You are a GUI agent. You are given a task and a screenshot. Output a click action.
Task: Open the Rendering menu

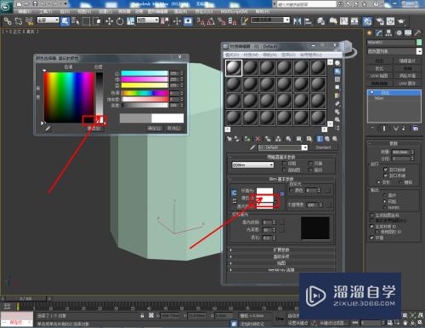pyautogui.click(x=181, y=11)
